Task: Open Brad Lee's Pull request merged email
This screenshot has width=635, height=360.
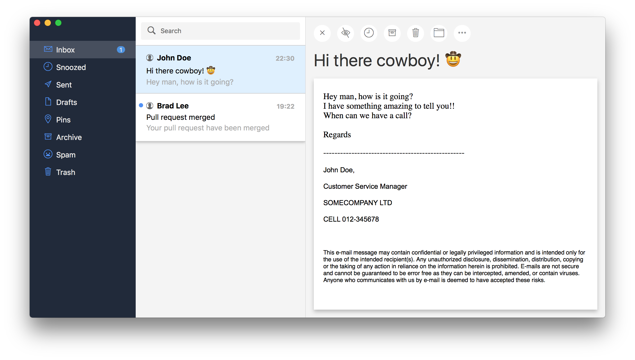Action: pyautogui.click(x=220, y=117)
